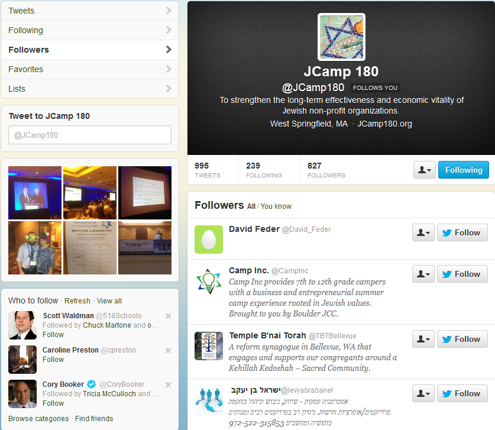The image size is (495, 430).
Task: Show All followers filter
Action: 251,206
